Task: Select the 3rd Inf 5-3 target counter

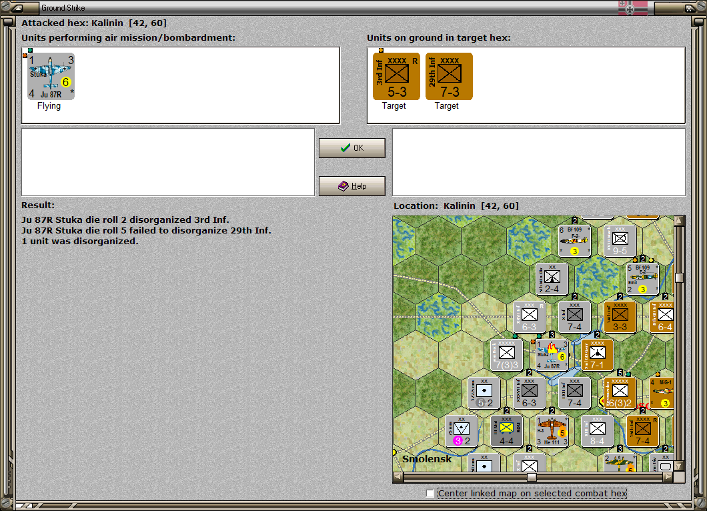Action: [x=396, y=76]
